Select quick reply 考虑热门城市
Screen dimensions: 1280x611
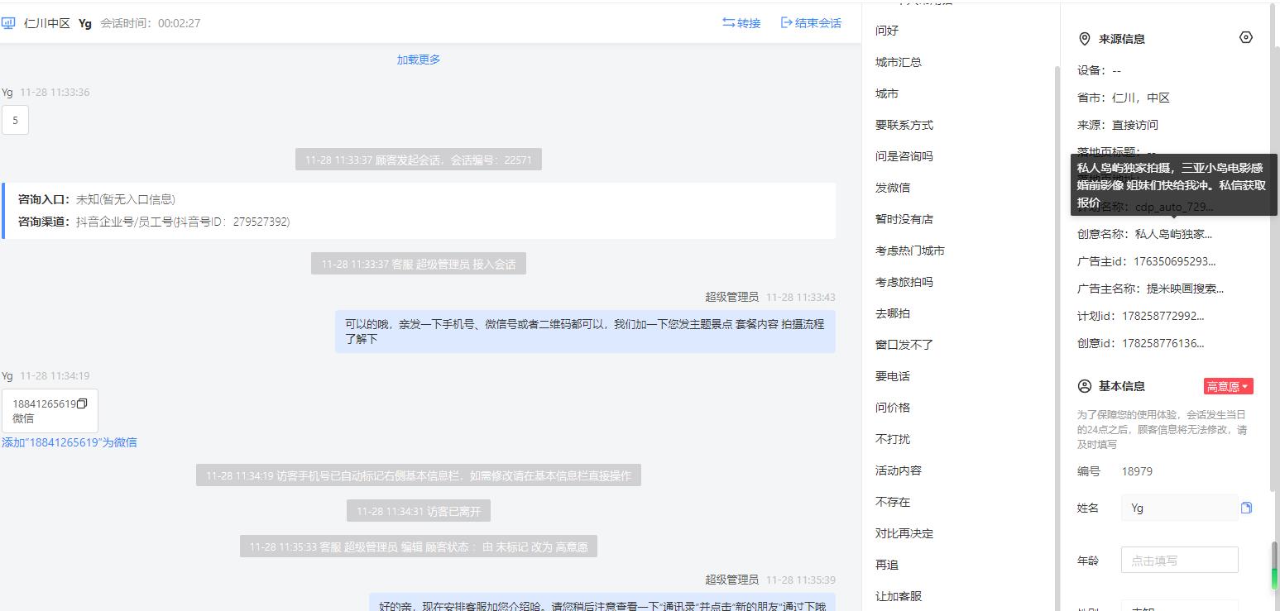910,251
